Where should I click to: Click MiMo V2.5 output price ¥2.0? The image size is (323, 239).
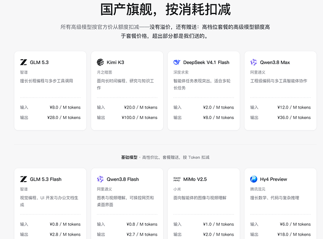[218, 234]
